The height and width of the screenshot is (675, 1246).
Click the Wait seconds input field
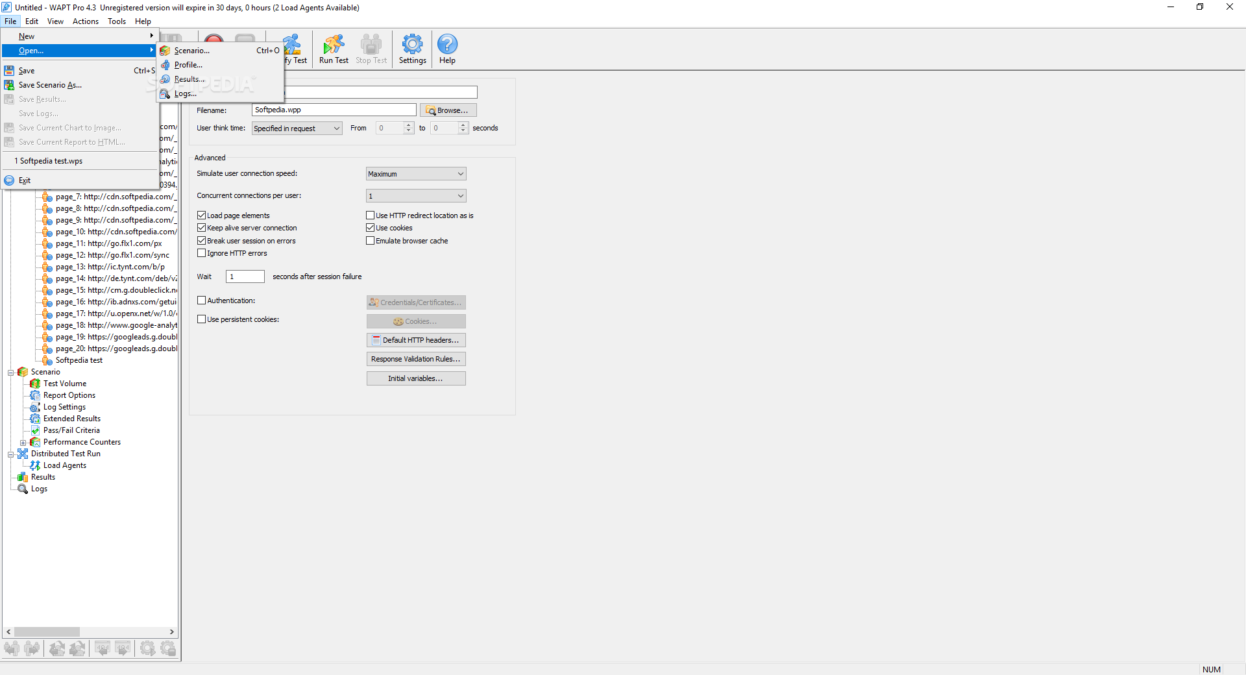pos(245,276)
